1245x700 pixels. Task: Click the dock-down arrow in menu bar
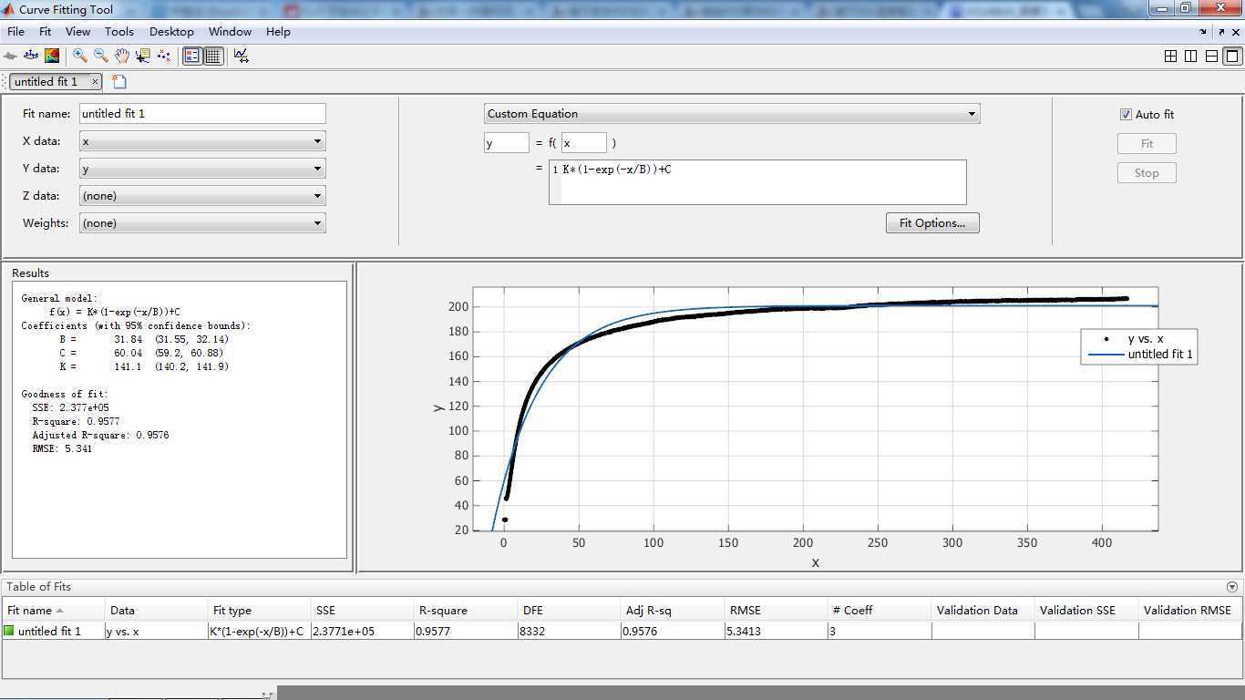[x=1203, y=31]
